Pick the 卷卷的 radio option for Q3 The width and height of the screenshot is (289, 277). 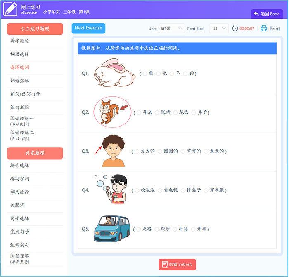click(x=206, y=151)
